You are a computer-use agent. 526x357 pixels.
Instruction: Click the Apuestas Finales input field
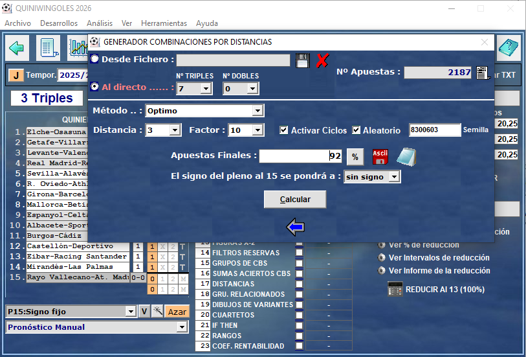(x=301, y=156)
